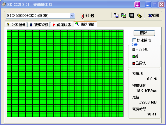This screenshot has width=166, height=125.
Task: Enable the 快速掃描 quick scan checkbox
Action: click(134, 40)
